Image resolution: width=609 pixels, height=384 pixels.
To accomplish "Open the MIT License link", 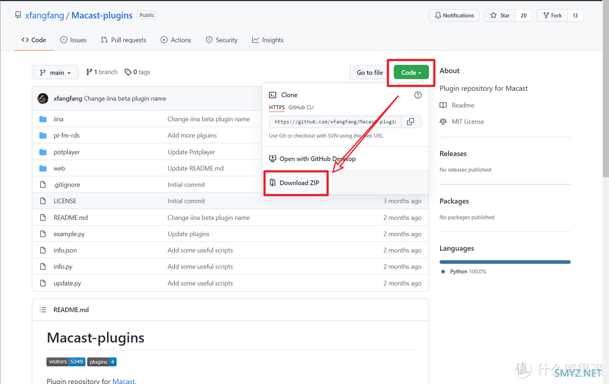I will coord(462,122).
